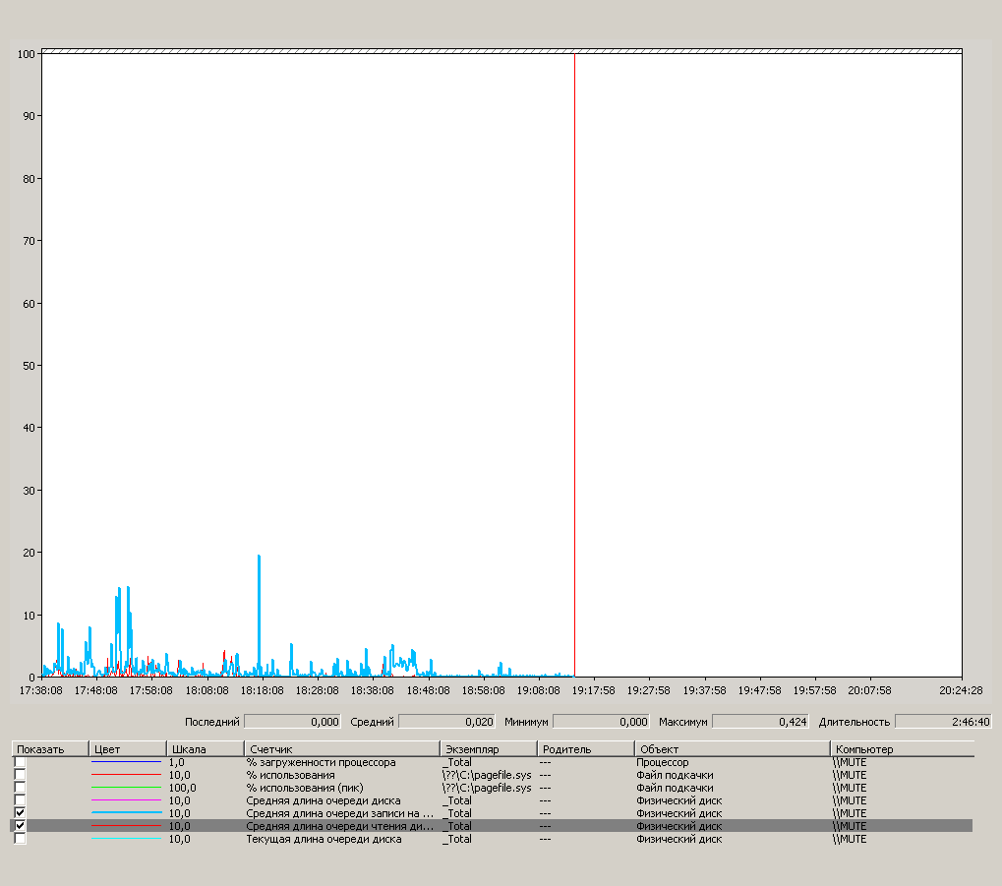Sort by the "Цвет" column header
Screen dimensions: 1002x886
point(127,749)
